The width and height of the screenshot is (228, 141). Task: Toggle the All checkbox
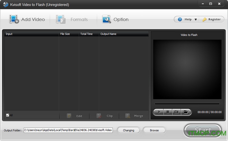(x=8, y=115)
